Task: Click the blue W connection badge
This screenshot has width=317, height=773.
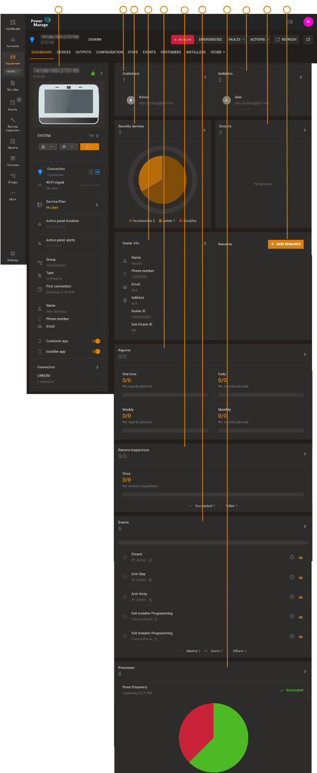Action: pos(98,172)
